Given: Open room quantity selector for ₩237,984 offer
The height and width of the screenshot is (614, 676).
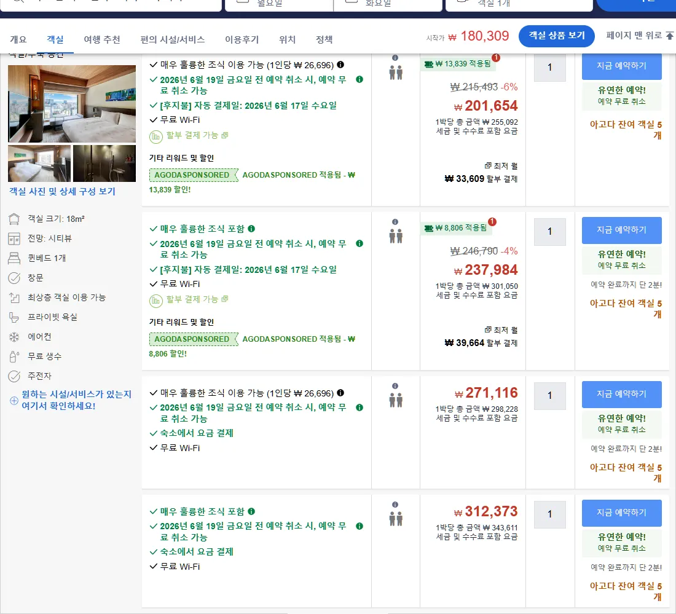Looking at the screenshot, I should click(x=549, y=232).
